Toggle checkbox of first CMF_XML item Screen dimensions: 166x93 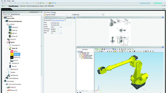point(83,54)
